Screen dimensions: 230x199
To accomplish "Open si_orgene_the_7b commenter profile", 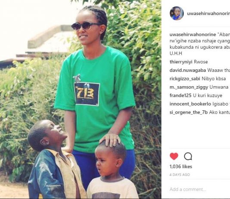I will pos(189,112).
